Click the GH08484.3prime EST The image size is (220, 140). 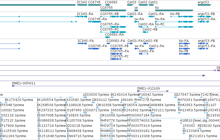tap(150, 108)
